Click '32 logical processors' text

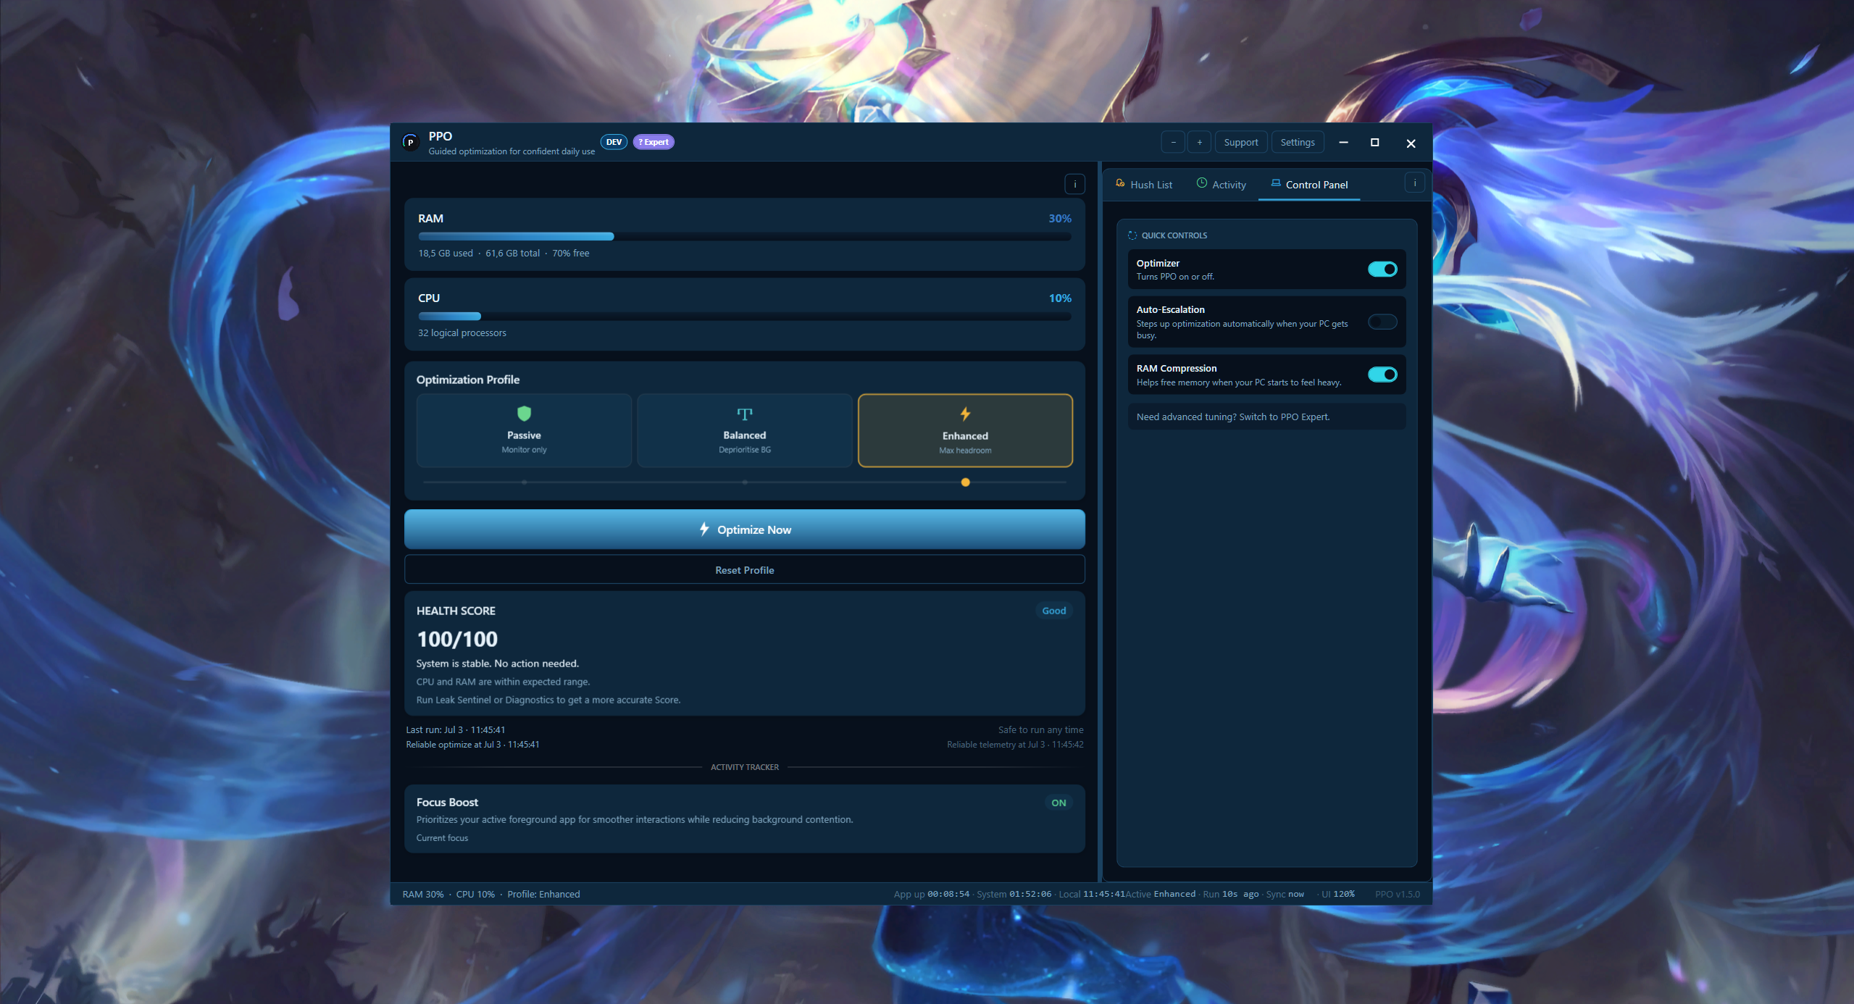(462, 333)
